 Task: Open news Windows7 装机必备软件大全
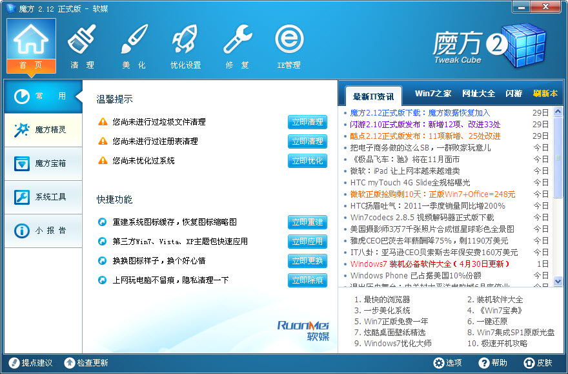pyautogui.click(x=431, y=264)
